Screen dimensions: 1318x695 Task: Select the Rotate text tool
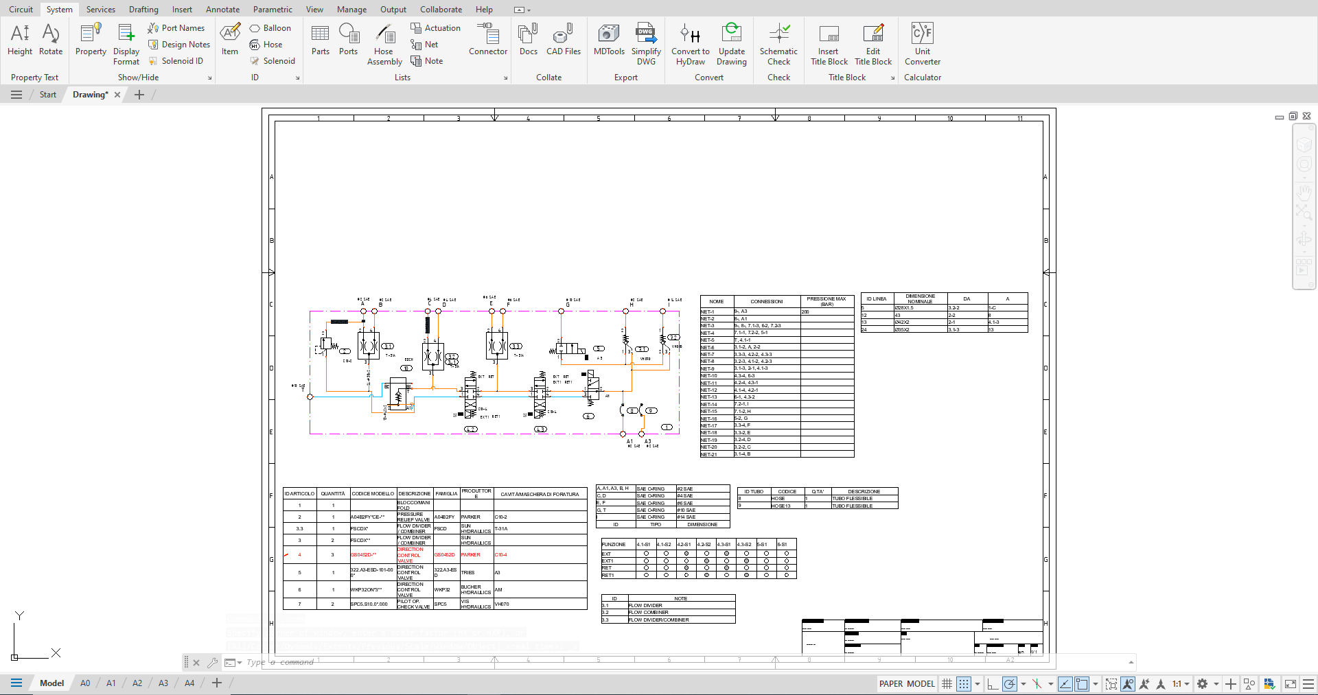pos(51,39)
